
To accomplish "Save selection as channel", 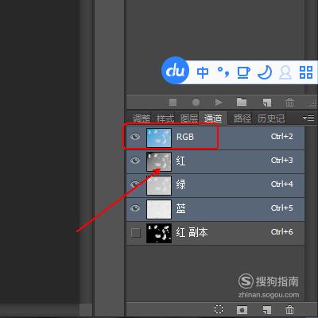I will 242,309.
